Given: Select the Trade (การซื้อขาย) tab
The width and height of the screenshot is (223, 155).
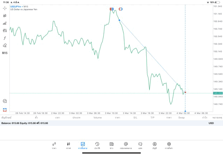Looking at the screenshot, I should 83,145.
